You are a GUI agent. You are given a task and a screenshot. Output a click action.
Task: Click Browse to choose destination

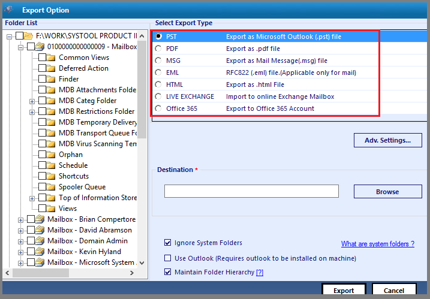pos(388,192)
